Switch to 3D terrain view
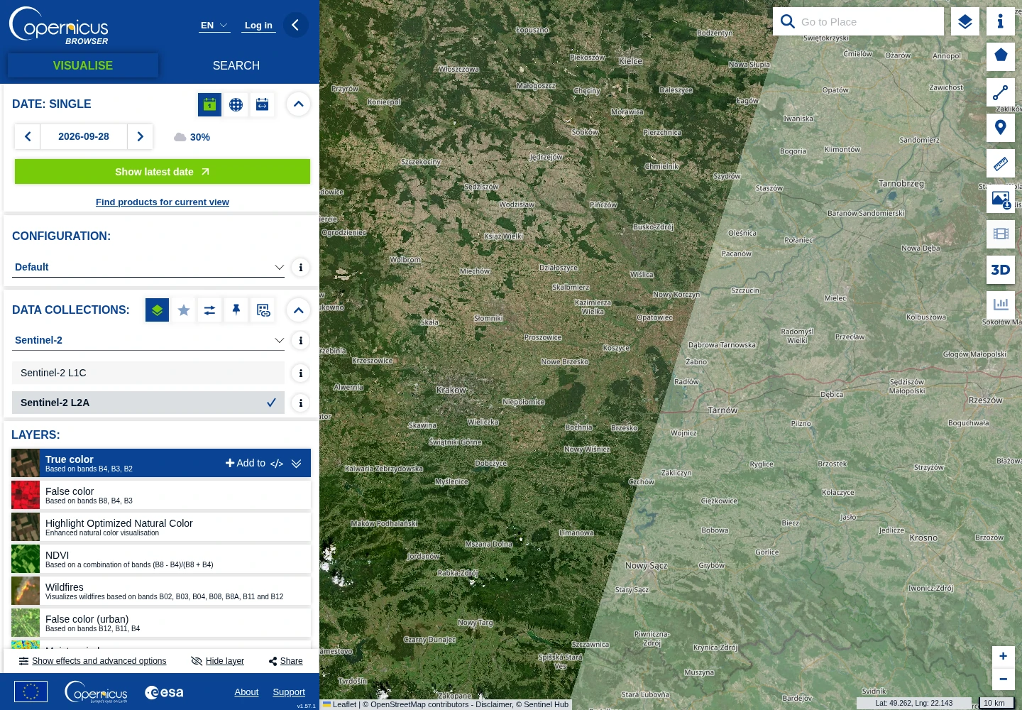Image resolution: width=1022 pixels, height=710 pixels. click(x=1001, y=270)
